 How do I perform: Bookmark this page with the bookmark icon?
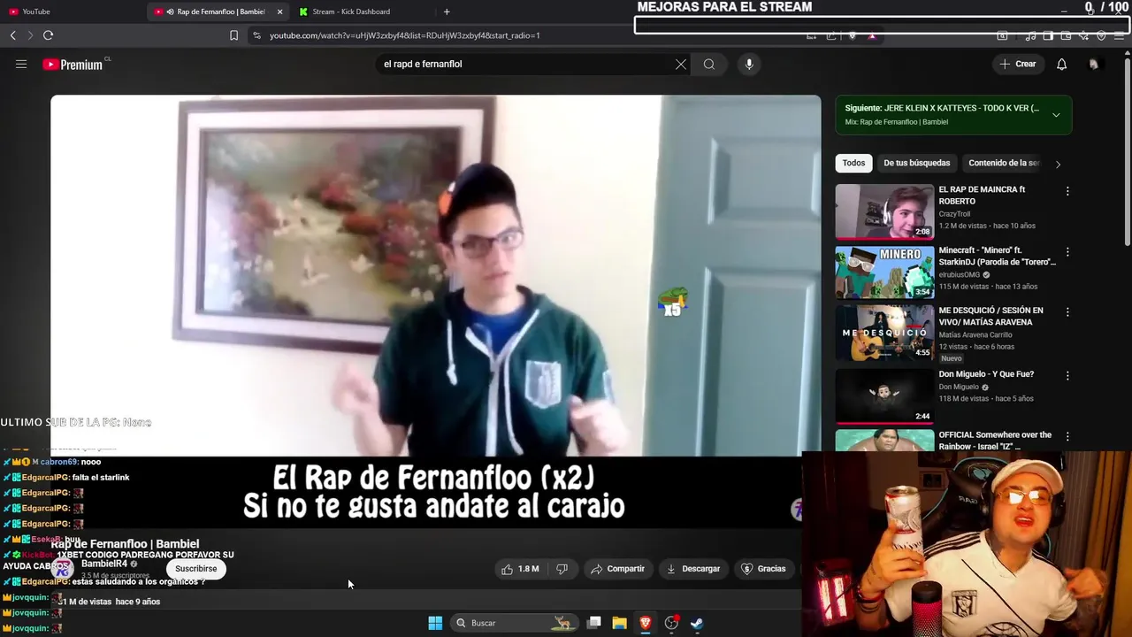pos(233,35)
